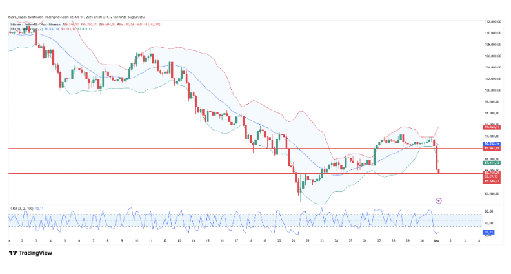Click the blue CRSI 10.11 value label

click(489, 231)
